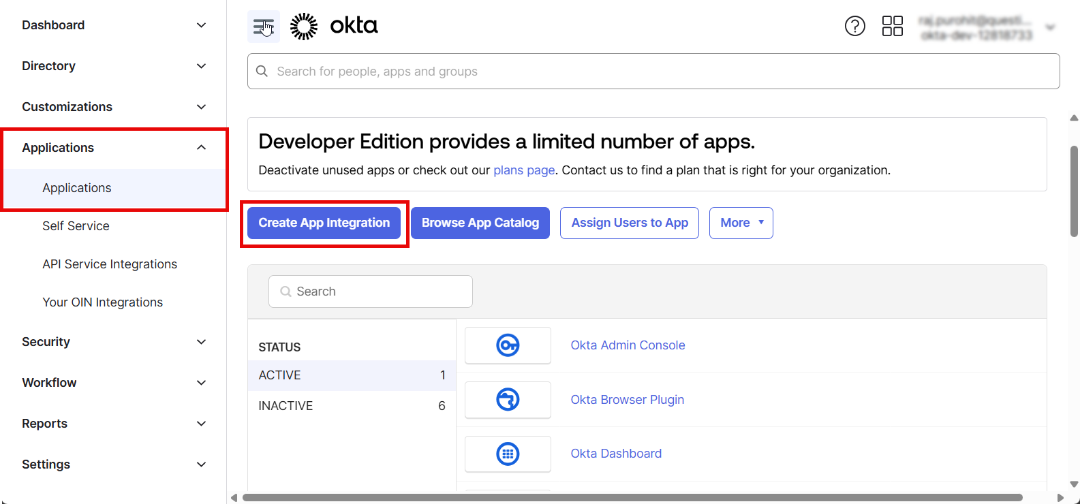Click the Okta Admin Console app icon
The height and width of the screenshot is (504, 1080).
point(508,345)
